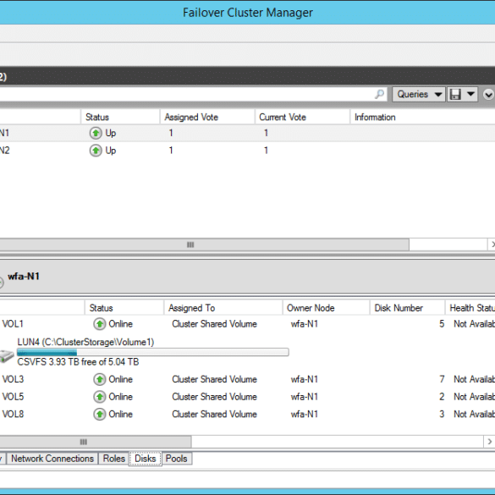Open the Queries dropdown
The width and height of the screenshot is (495, 495).
(419, 94)
